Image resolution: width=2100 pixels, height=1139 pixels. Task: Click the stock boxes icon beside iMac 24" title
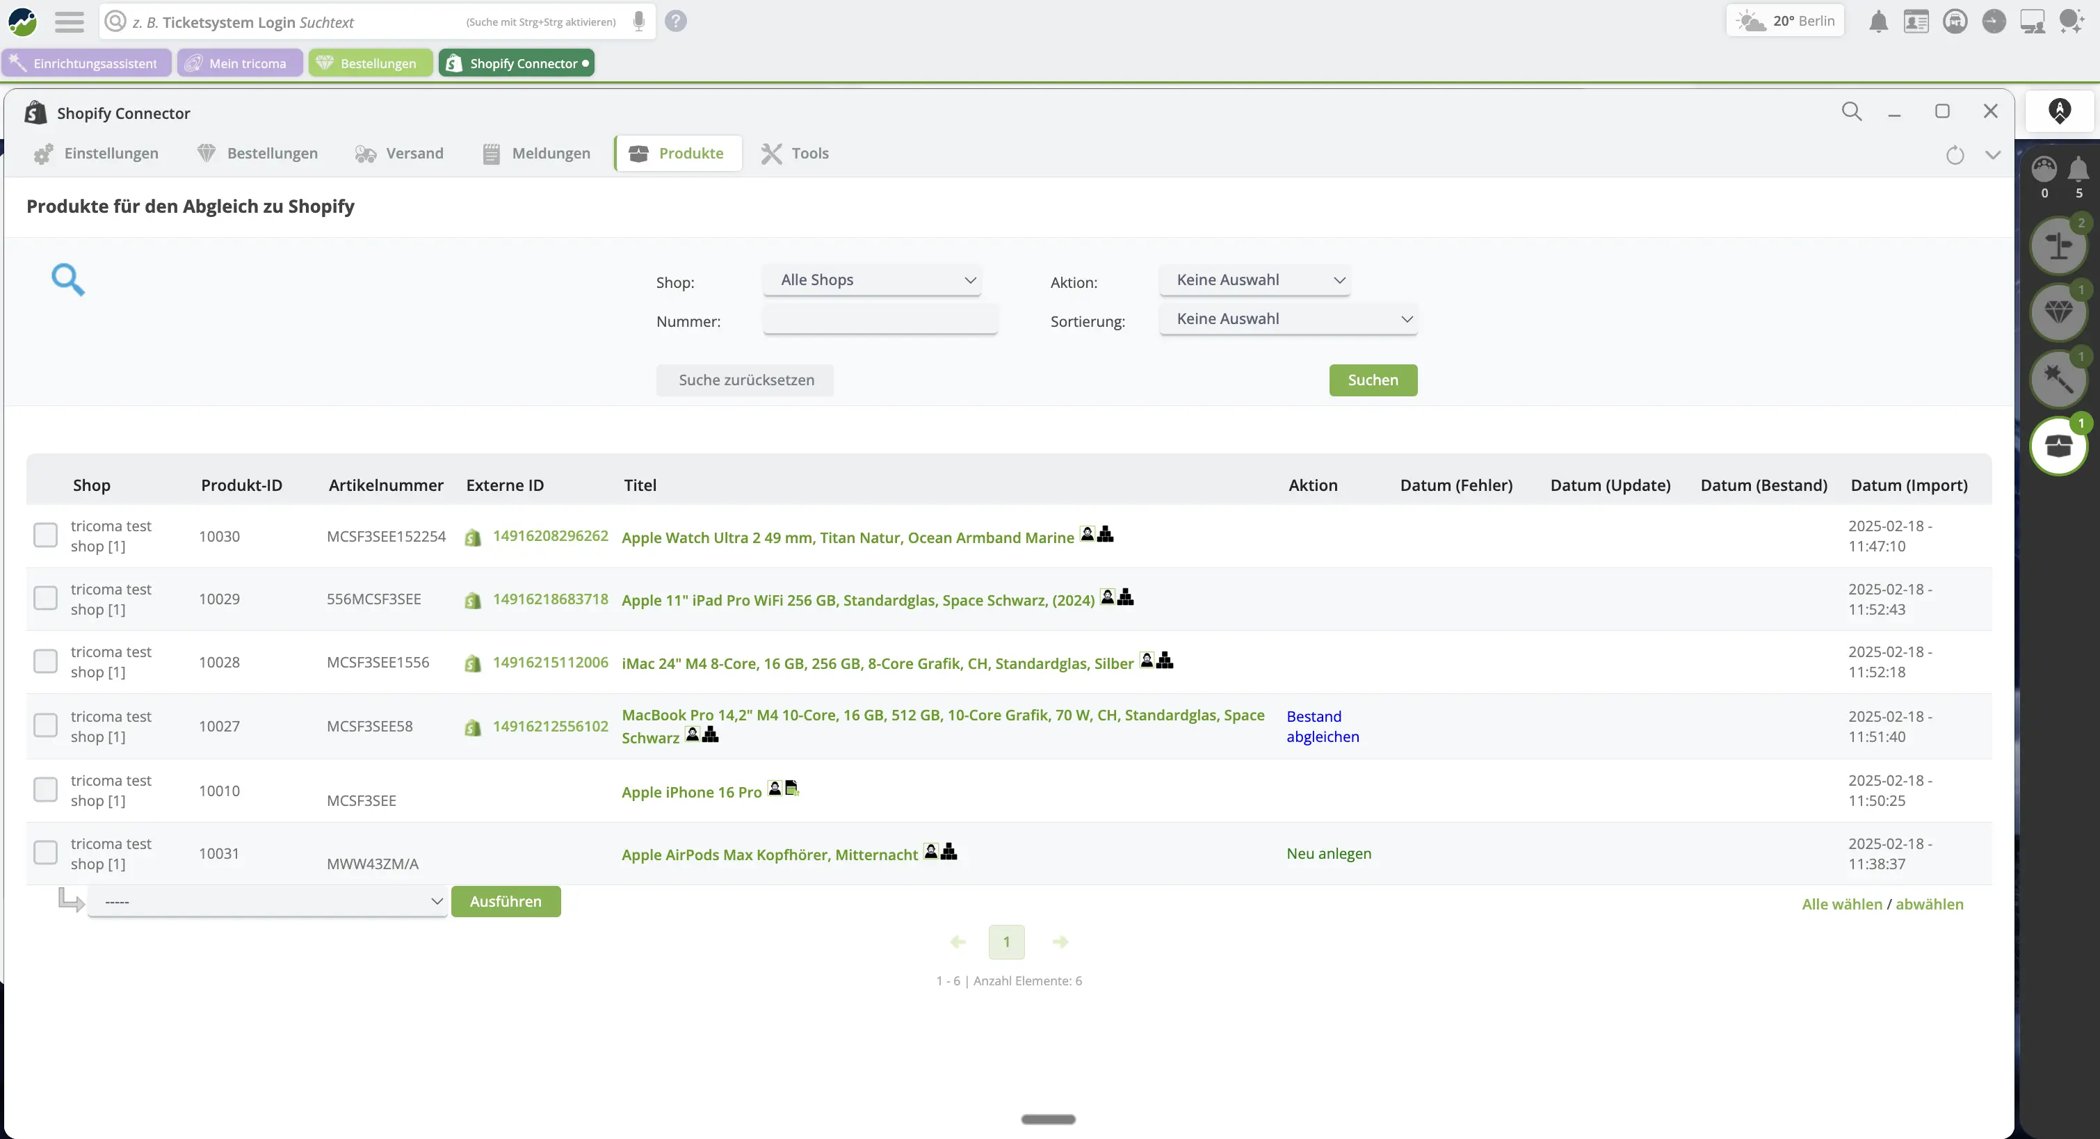coord(1165,660)
